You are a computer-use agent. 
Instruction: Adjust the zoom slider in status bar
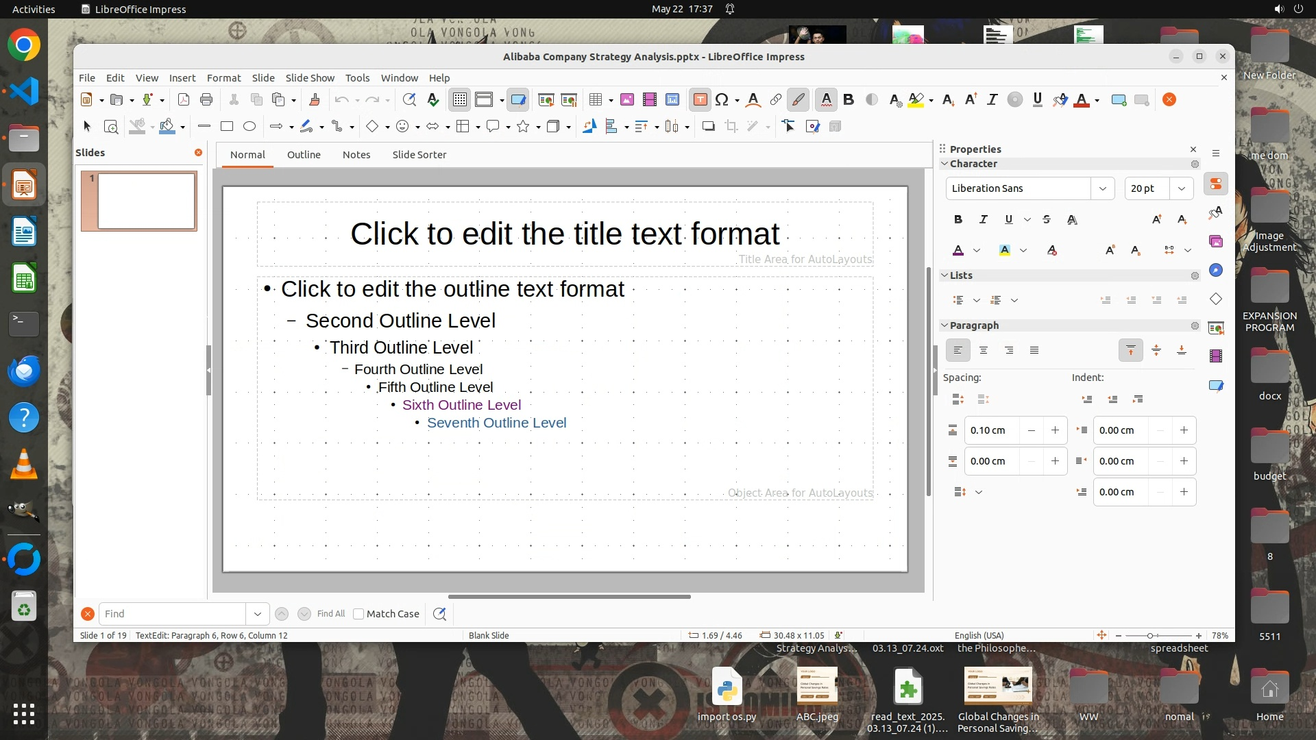pyautogui.click(x=1150, y=636)
